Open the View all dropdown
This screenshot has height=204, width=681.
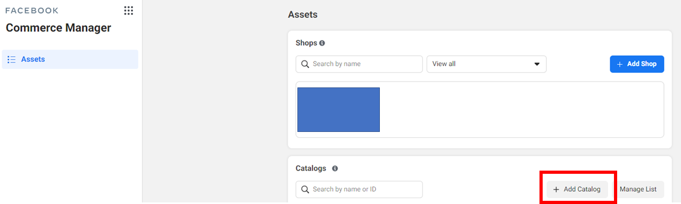pos(486,64)
